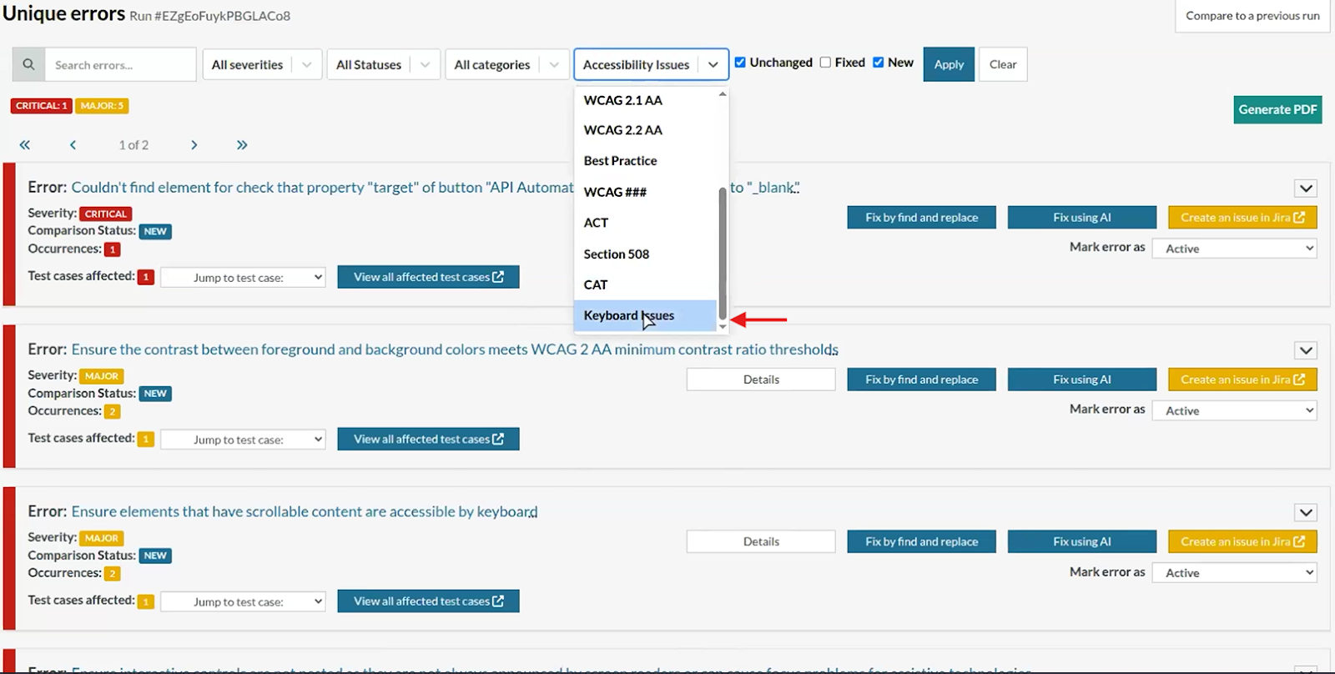Click the Apply filter button
Image resolution: width=1335 pixels, height=674 pixels.
pyautogui.click(x=949, y=64)
